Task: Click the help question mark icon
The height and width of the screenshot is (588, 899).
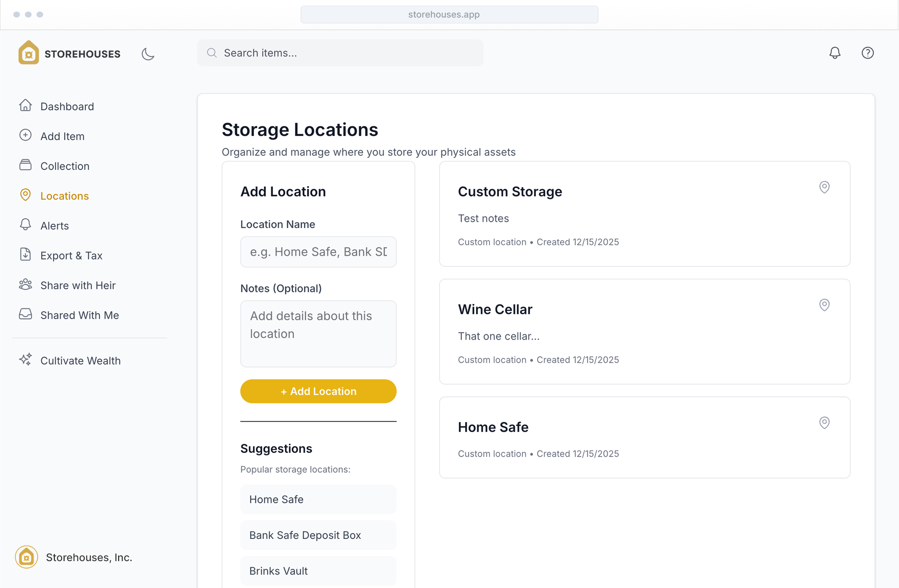Action: point(867,53)
